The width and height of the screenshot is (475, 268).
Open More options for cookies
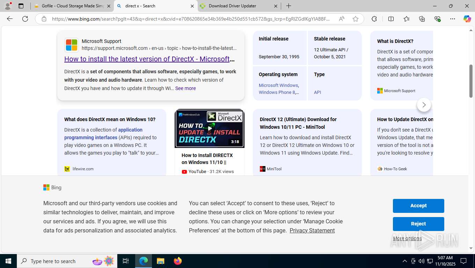click(x=407, y=238)
